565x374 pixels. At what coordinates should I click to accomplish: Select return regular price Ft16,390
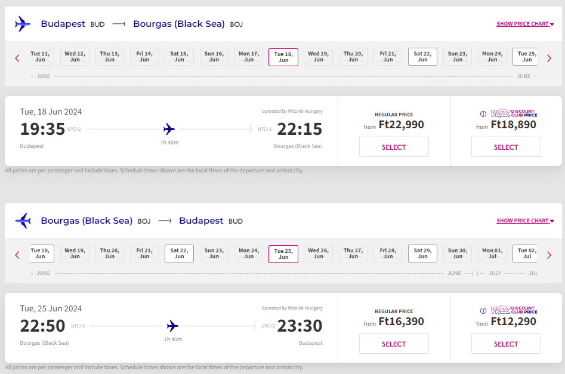(x=394, y=344)
